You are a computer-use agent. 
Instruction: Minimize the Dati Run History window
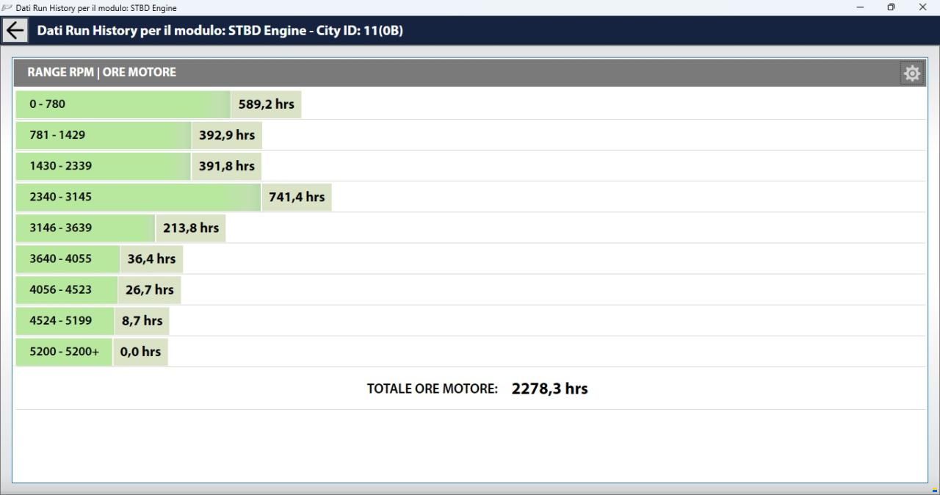click(x=860, y=7)
